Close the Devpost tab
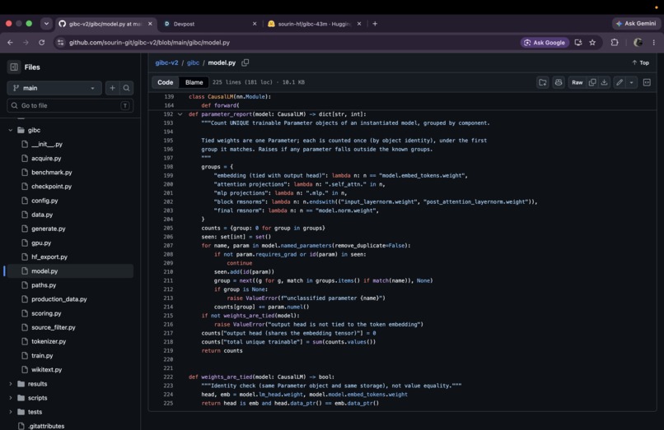664x430 pixels. click(255, 24)
